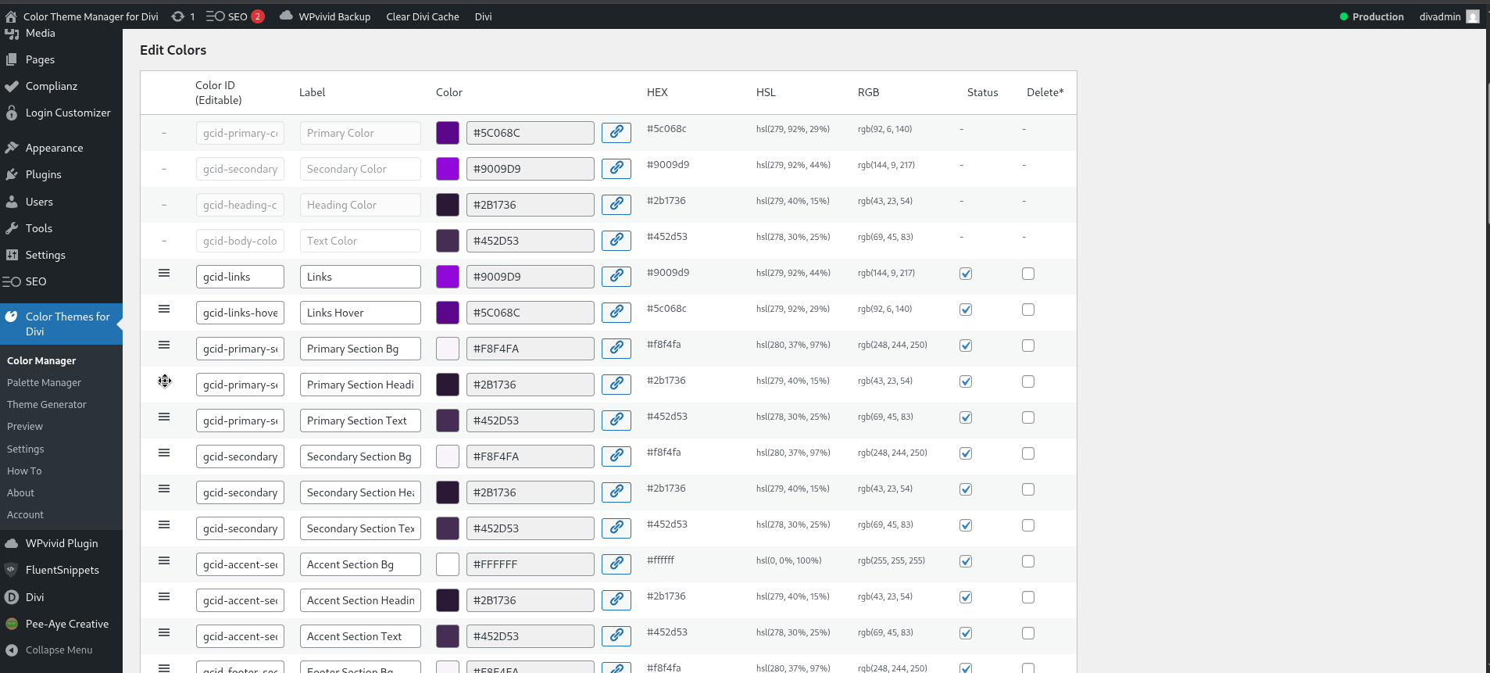Click link icon for Accent Section Bg
Screen dimensions: 1490x673
click(x=616, y=564)
